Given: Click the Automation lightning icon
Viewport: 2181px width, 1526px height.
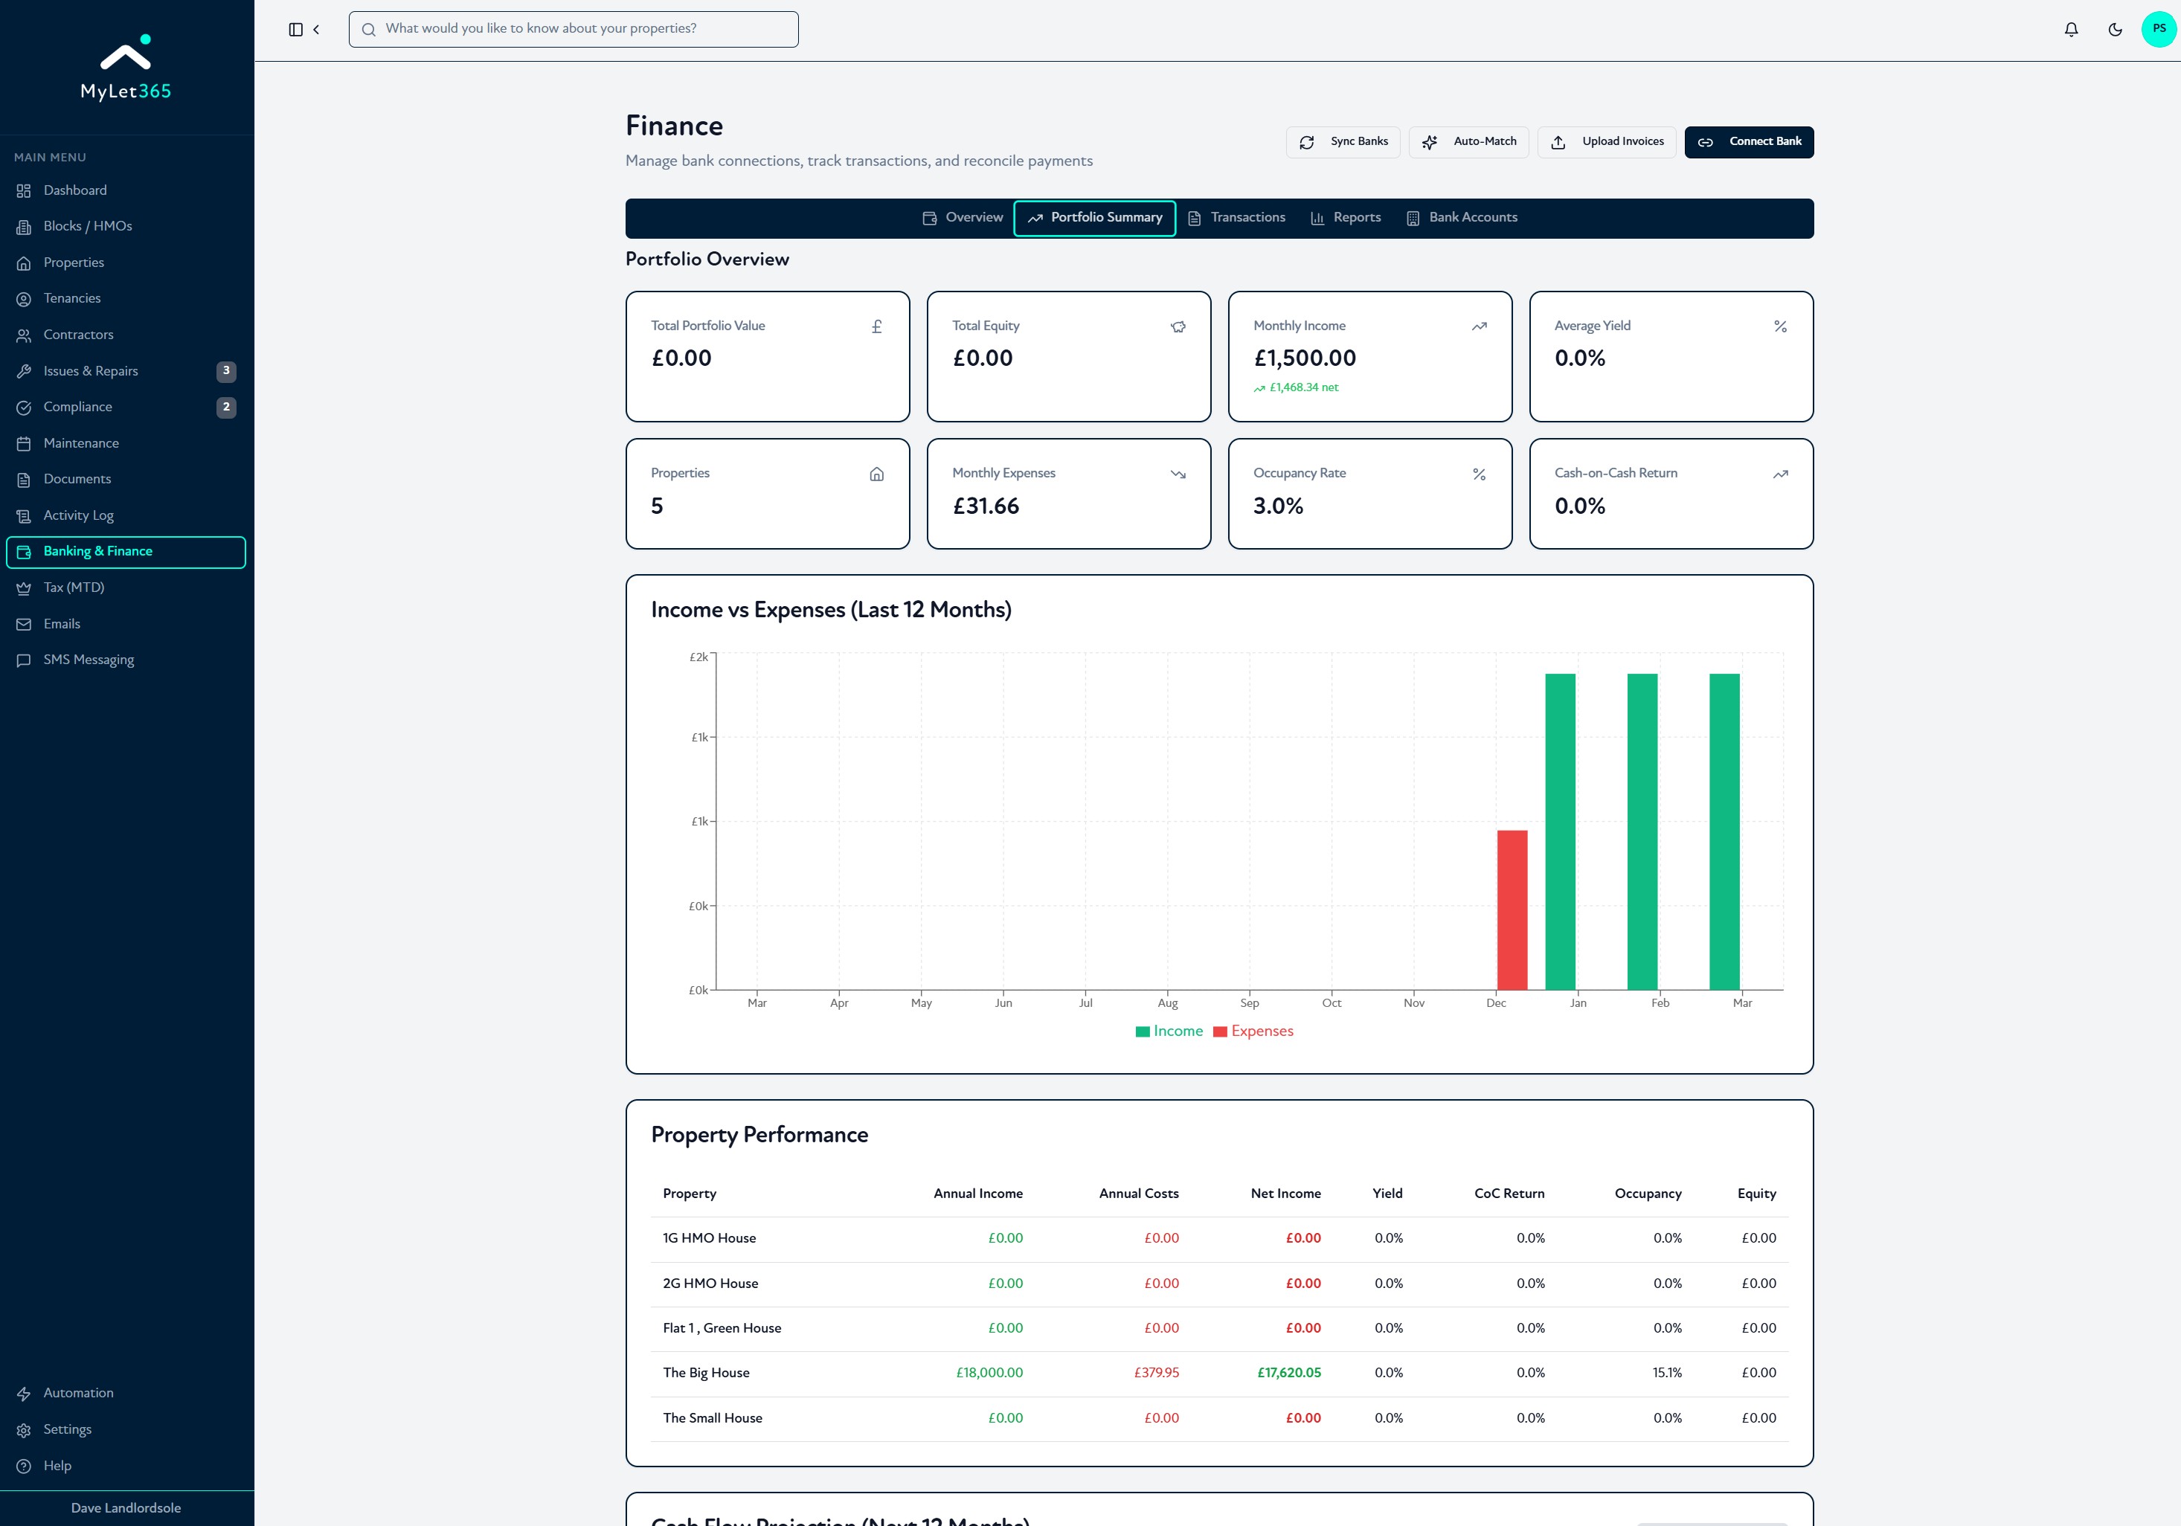Looking at the screenshot, I should click(24, 1393).
